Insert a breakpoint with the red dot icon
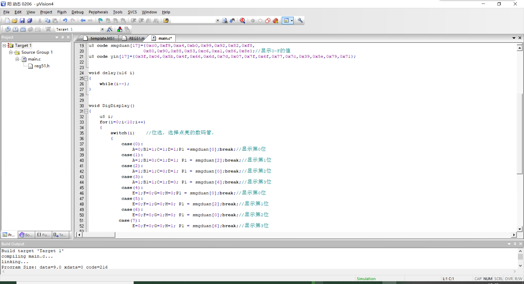Image resolution: width=524 pixels, height=284 pixels. [x=253, y=20]
